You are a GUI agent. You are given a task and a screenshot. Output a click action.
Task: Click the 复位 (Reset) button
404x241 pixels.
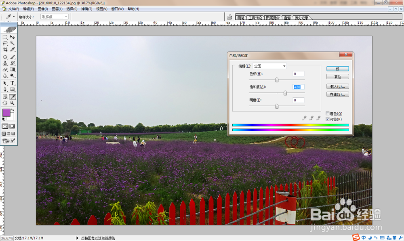click(338, 77)
